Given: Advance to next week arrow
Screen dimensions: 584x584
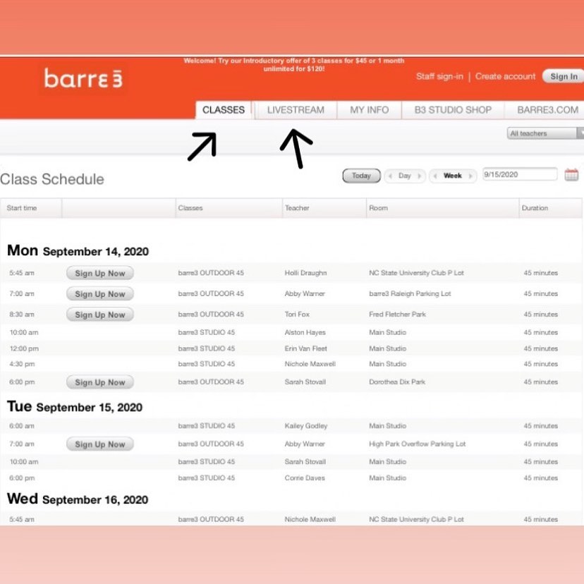Looking at the screenshot, I should [x=470, y=176].
